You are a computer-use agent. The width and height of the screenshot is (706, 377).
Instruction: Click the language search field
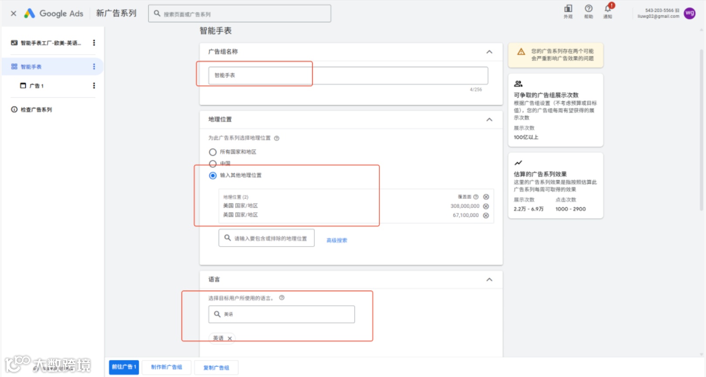282,314
